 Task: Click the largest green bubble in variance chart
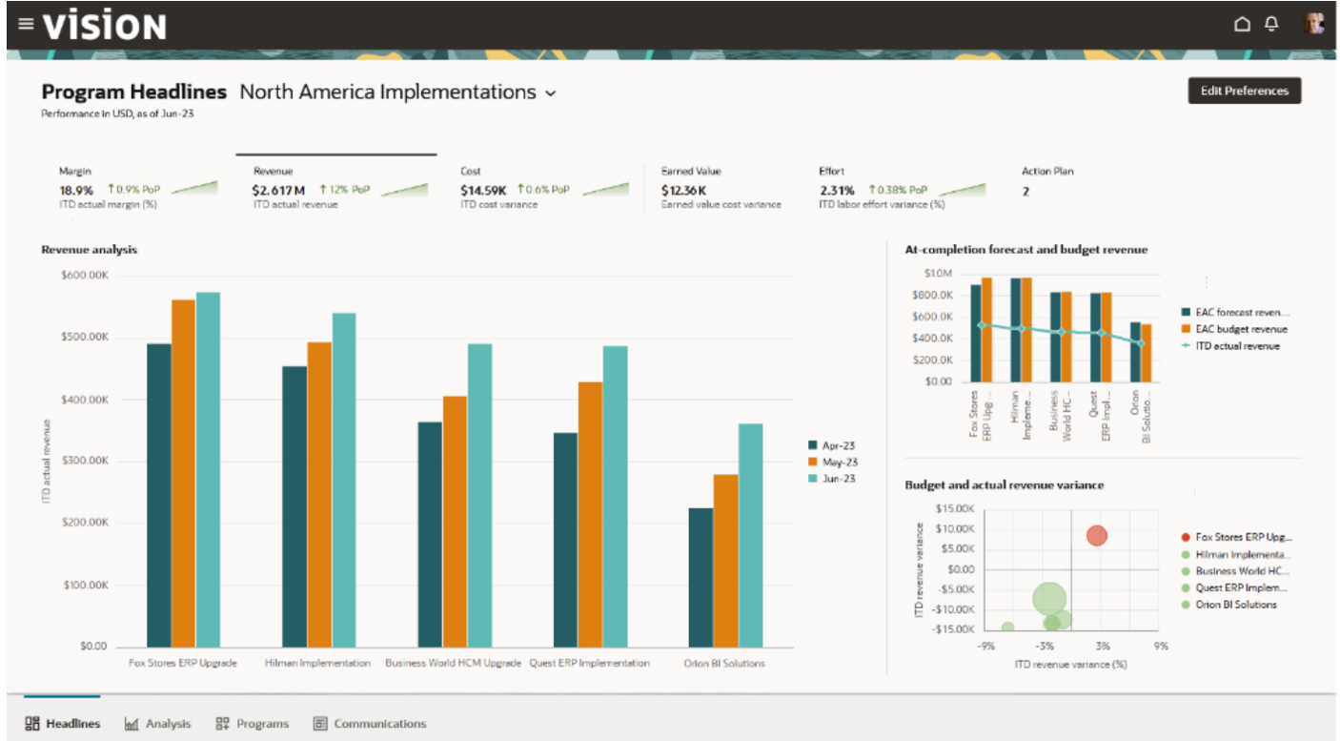point(1049,599)
